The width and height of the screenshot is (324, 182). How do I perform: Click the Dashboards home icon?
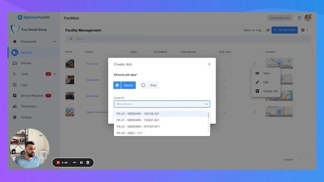click(15, 41)
